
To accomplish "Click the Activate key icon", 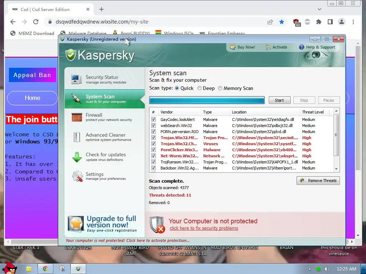I will coord(268,47).
